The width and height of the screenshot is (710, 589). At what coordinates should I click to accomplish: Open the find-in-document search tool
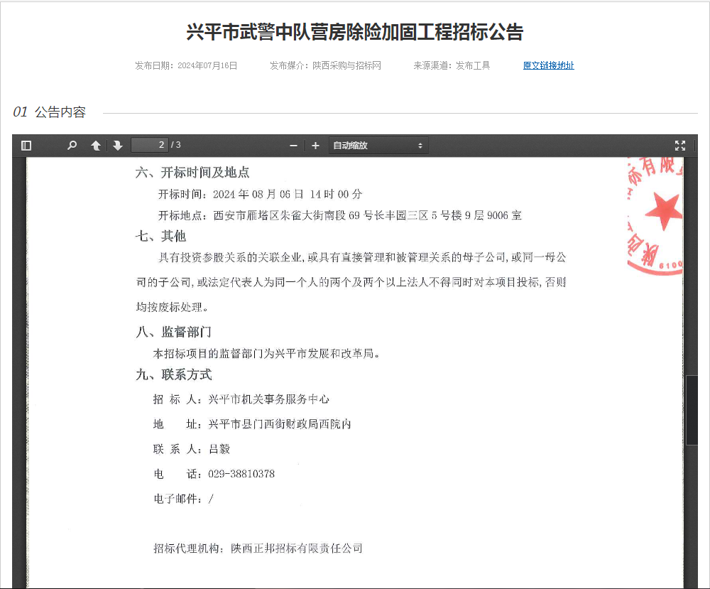point(72,146)
